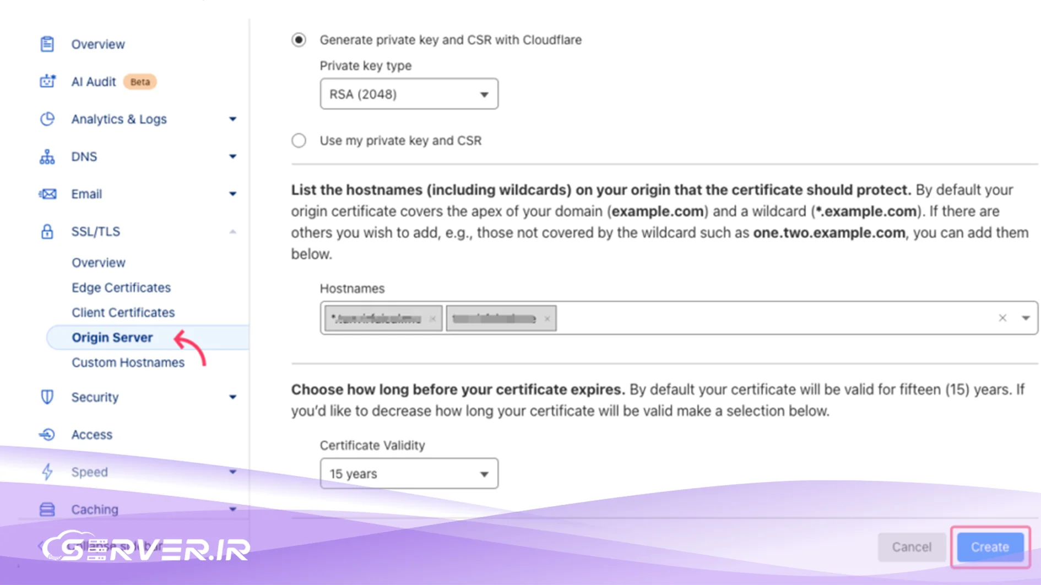
Task: Open Edge Certificates subpage
Action: 121,287
